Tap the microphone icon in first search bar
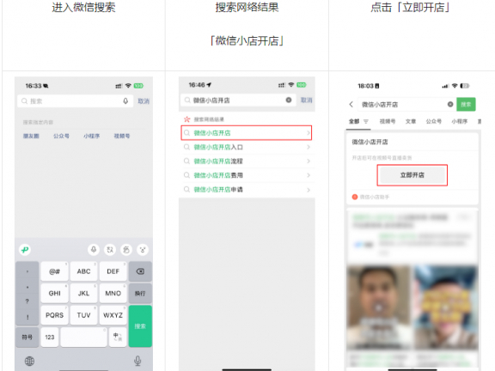Image resolution: width=495 pixels, height=371 pixels. (x=125, y=101)
